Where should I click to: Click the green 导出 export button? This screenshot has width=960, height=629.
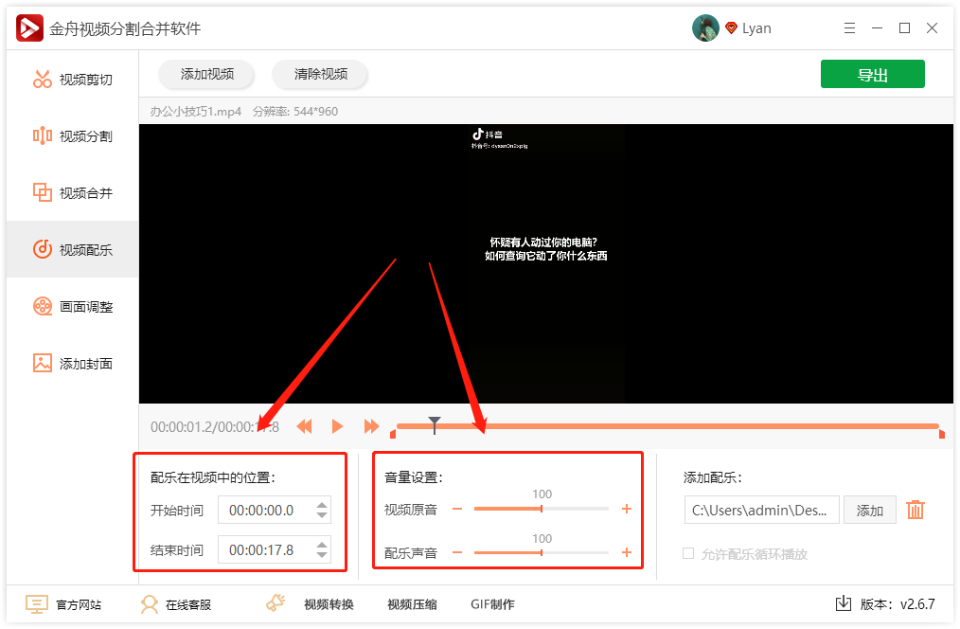[872, 75]
